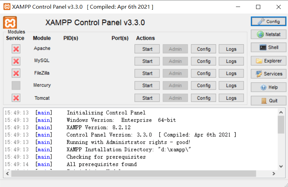Open the Windows Services button
The image size is (288, 187).
coord(269,74)
